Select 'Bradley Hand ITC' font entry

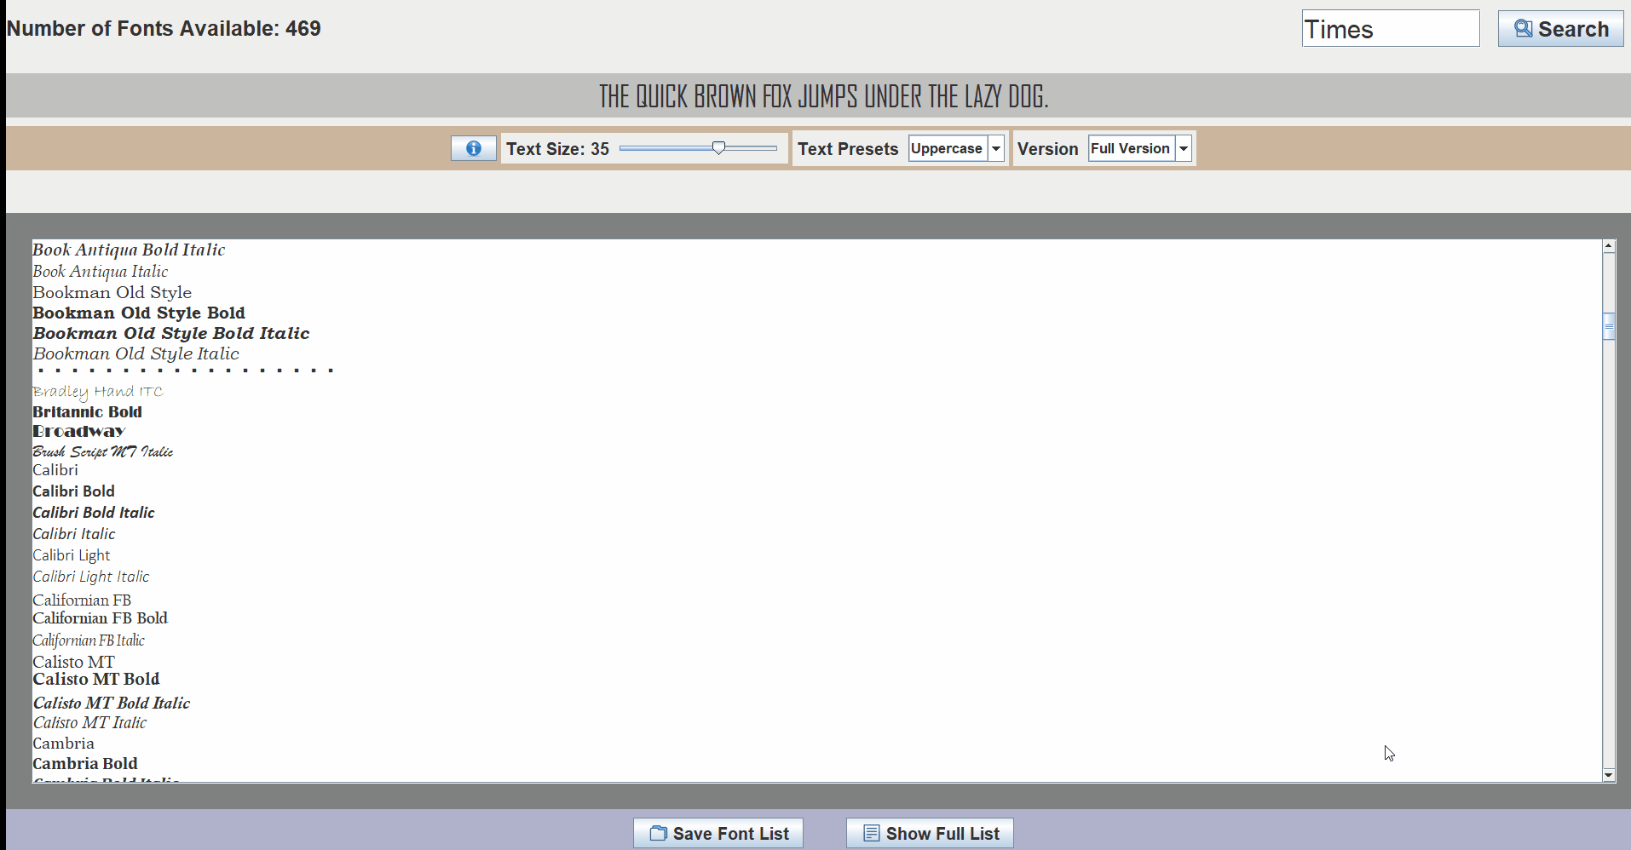pos(98,392)
